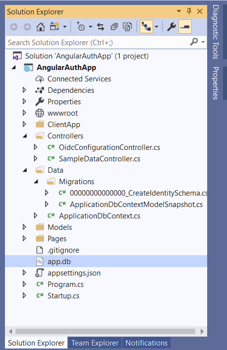The height and width of the screenshot is (350, 227).
Task: Expand the Models folder
Action: (x=24, y=227)
